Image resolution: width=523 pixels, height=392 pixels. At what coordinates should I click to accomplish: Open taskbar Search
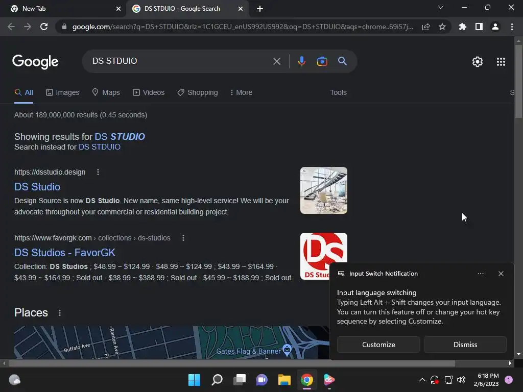(217, 380)
